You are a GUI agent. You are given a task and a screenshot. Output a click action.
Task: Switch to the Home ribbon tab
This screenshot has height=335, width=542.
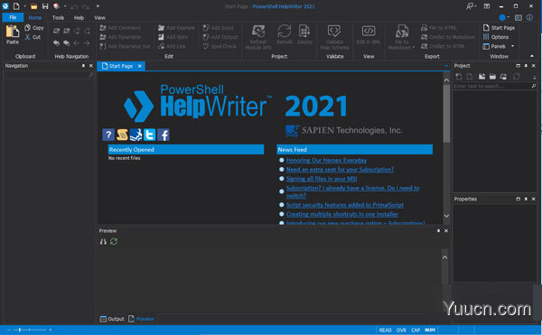pyautogui.click(x=35, y=18)
